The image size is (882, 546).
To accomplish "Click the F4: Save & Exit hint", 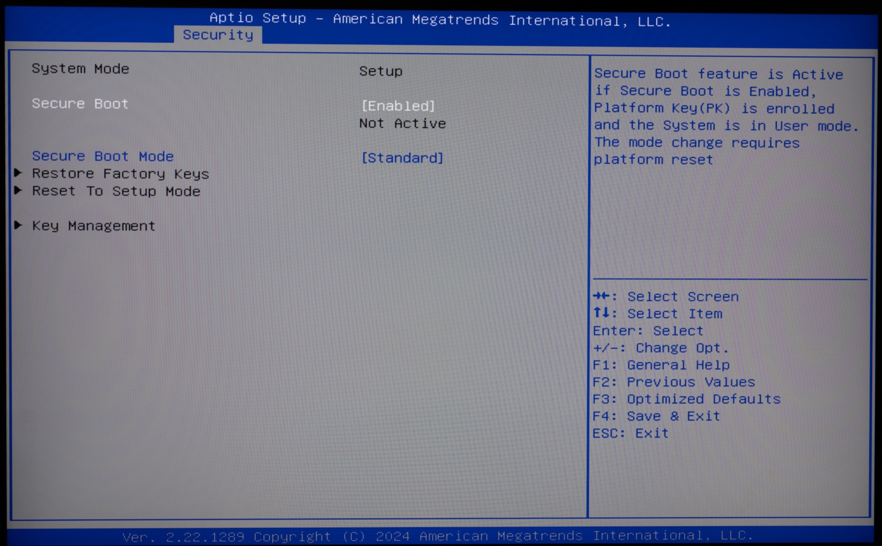I will tap(657, 417).
